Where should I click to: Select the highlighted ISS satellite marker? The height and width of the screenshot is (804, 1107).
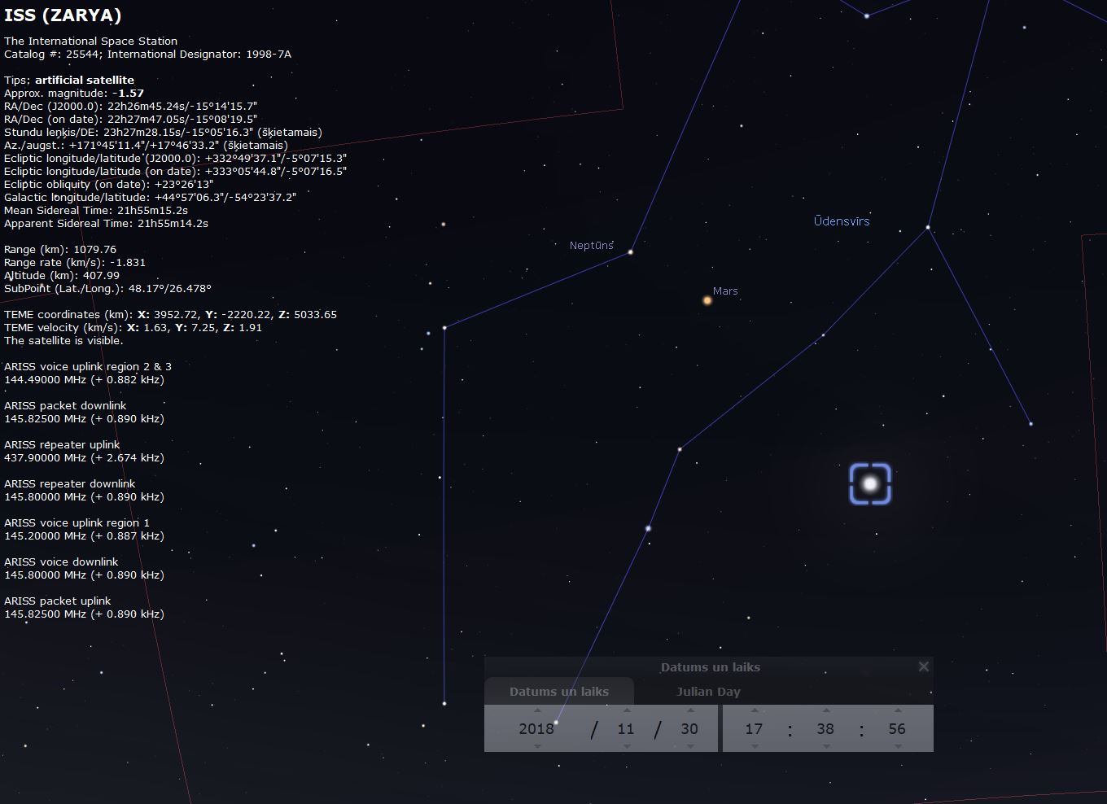870,484
